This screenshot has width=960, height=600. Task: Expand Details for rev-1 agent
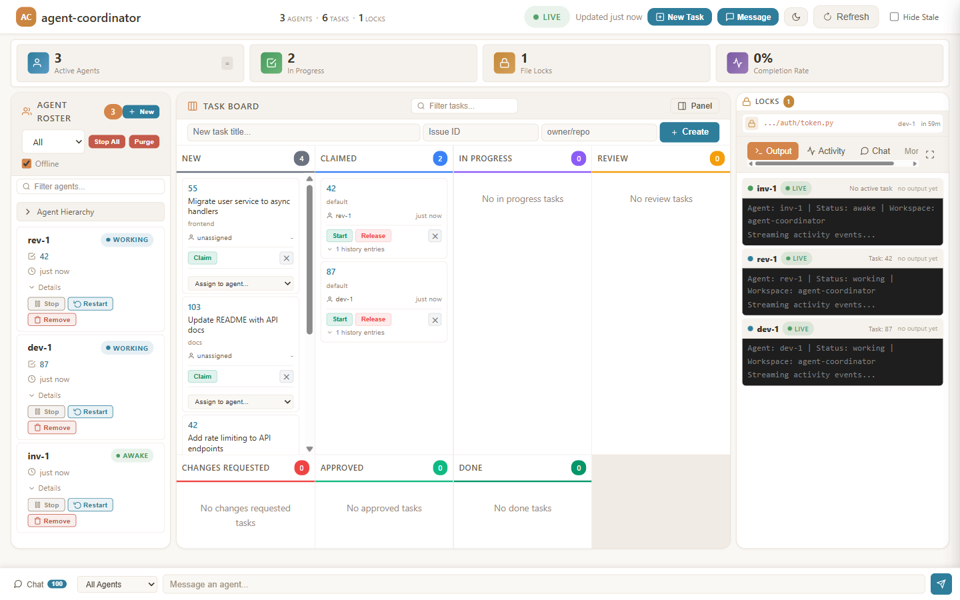(45, 287)
